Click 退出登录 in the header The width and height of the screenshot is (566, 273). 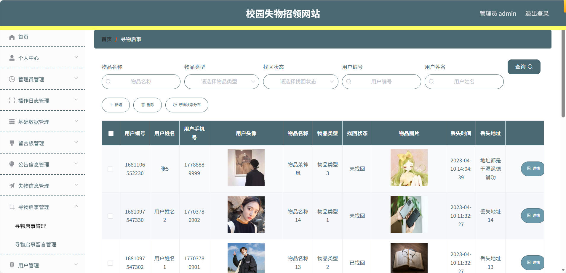click(537, 14)
